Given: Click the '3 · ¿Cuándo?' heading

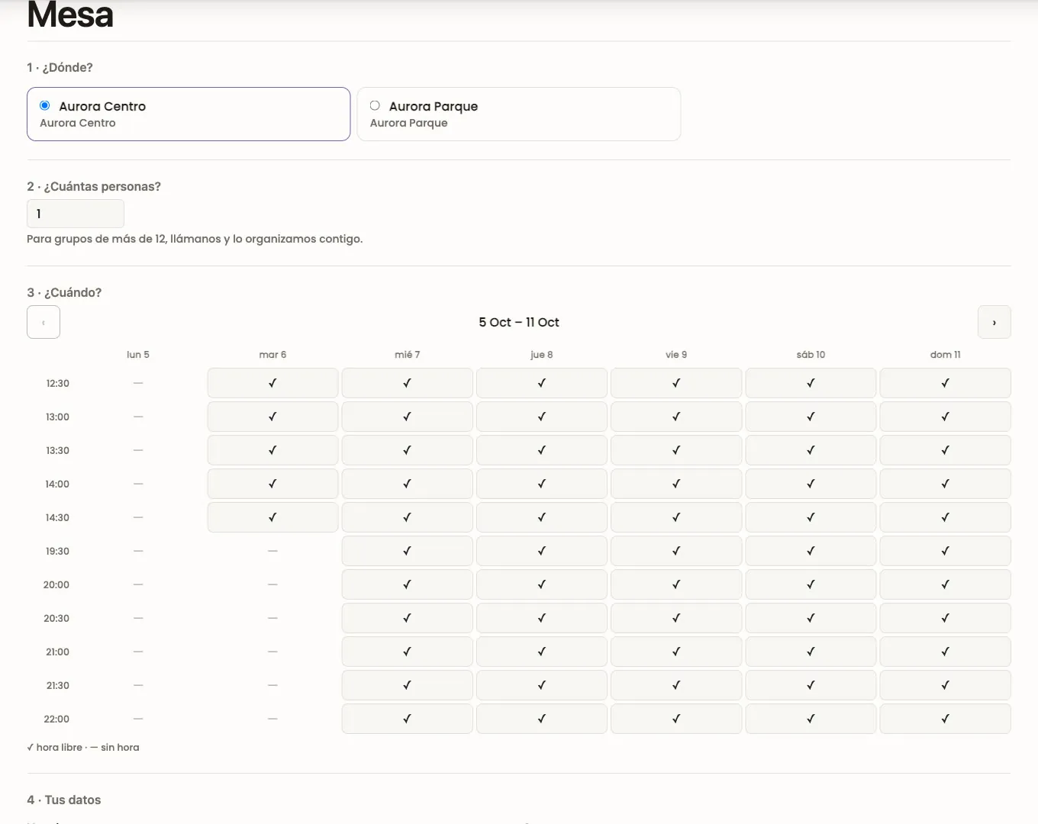Looking at the screenshot, I should [64, 292].
